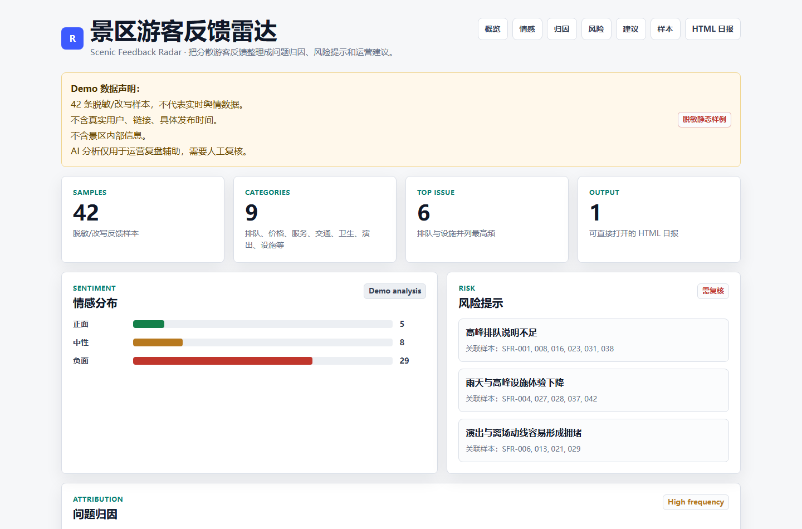The height and width of the screenshot is (529, 802).
Task: Click the Demo analysis badge
Action: click(395, 291)
